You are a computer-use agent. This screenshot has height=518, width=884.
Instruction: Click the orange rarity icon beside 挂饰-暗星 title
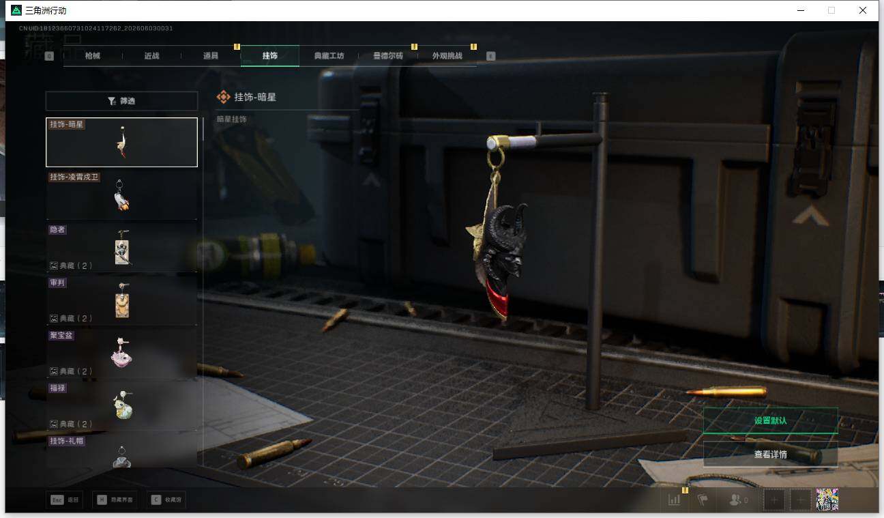point(223,97)
